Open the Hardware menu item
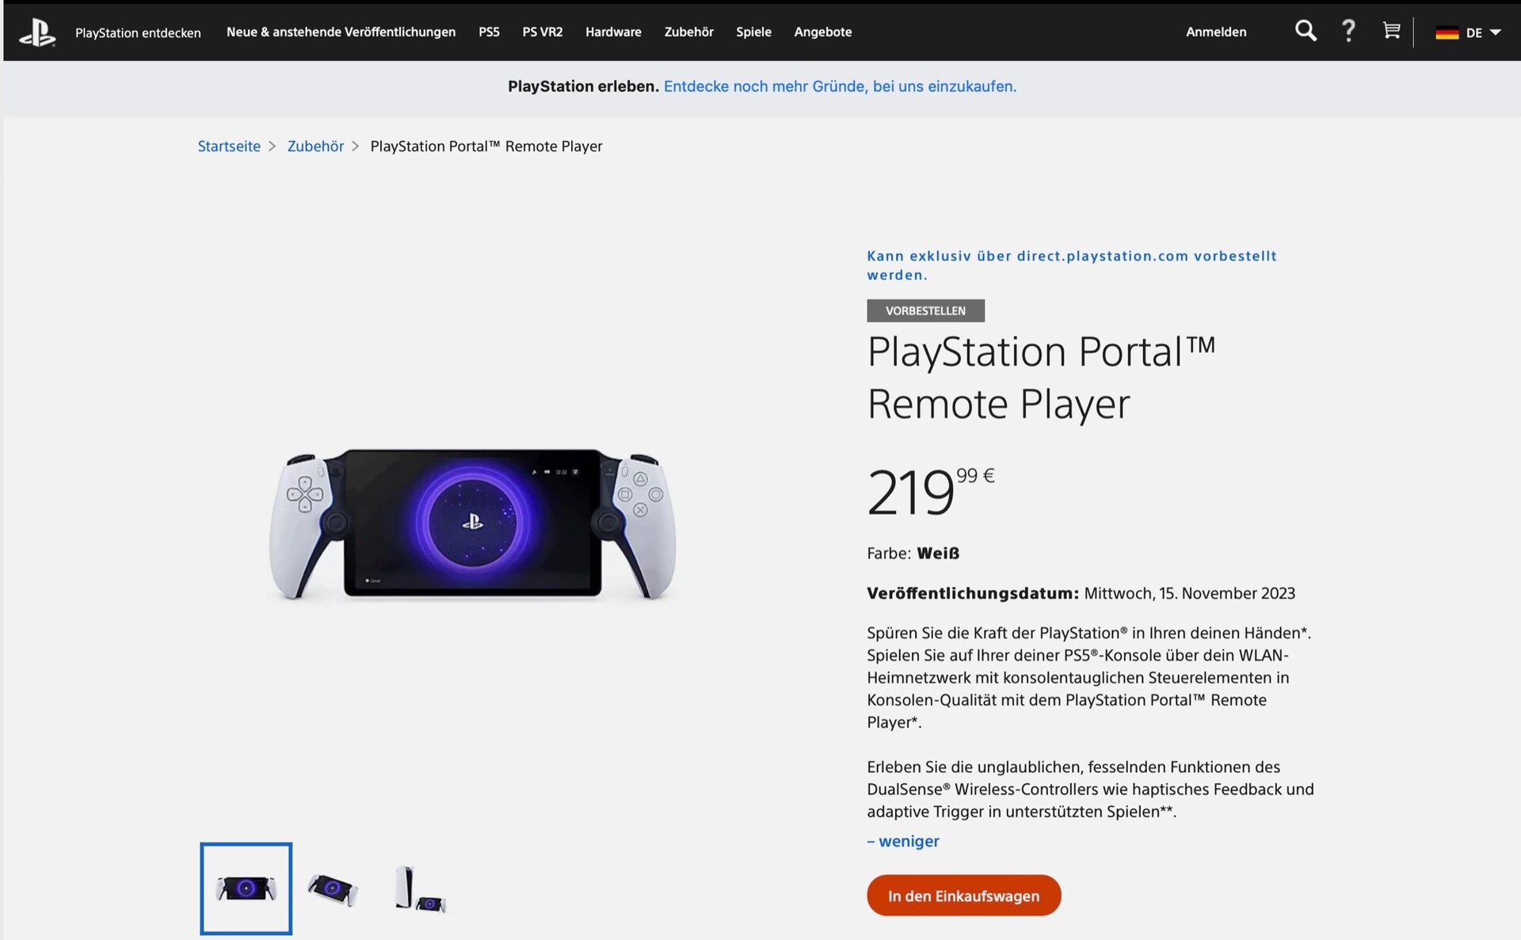Screen dimensions: 1521x940 (x=613, y=32)
